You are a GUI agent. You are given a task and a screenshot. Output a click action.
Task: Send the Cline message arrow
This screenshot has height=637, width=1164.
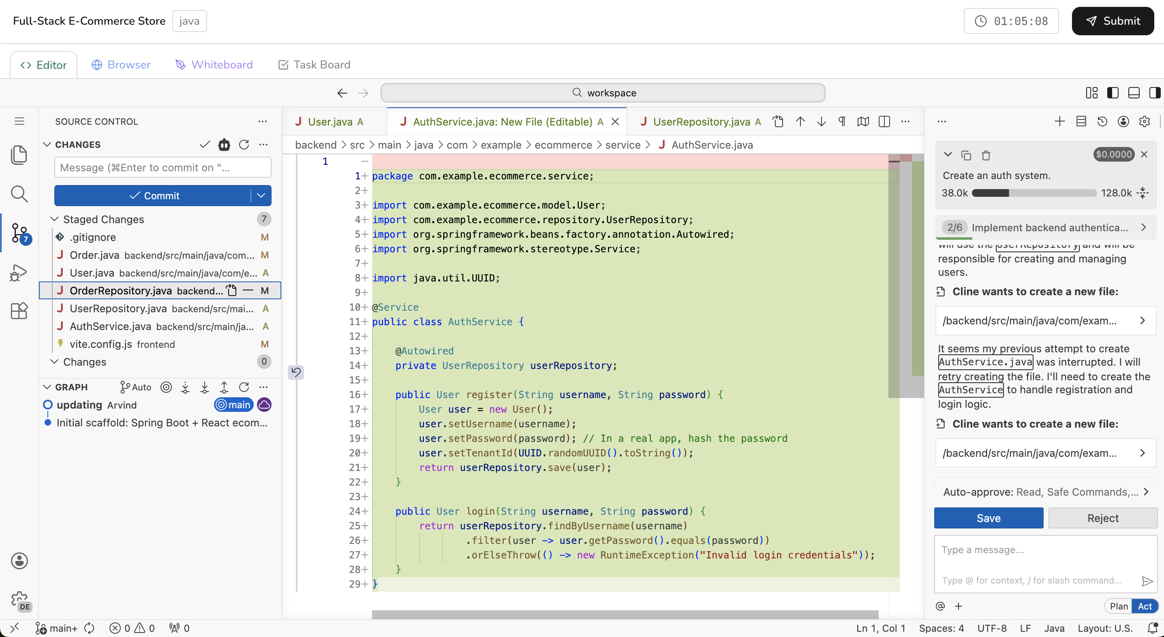[1147, 581]
